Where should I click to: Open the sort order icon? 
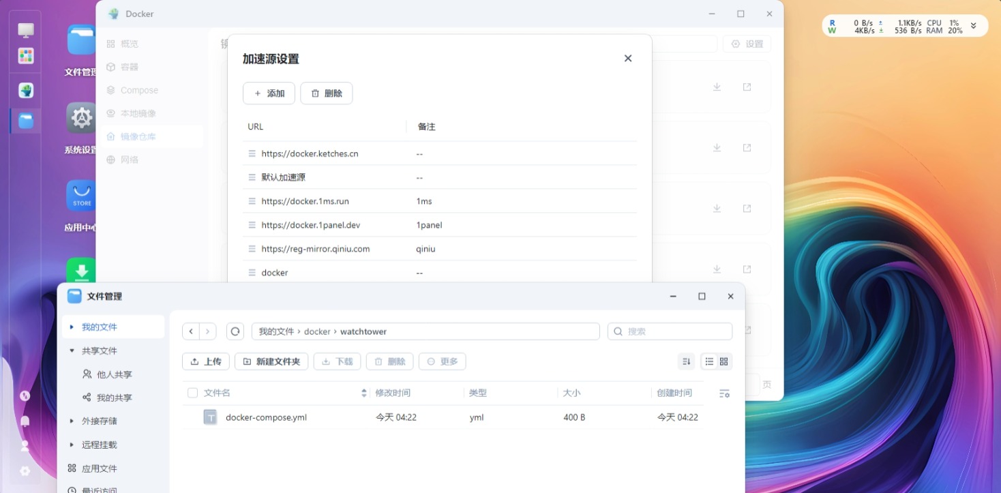click(686, 361)
